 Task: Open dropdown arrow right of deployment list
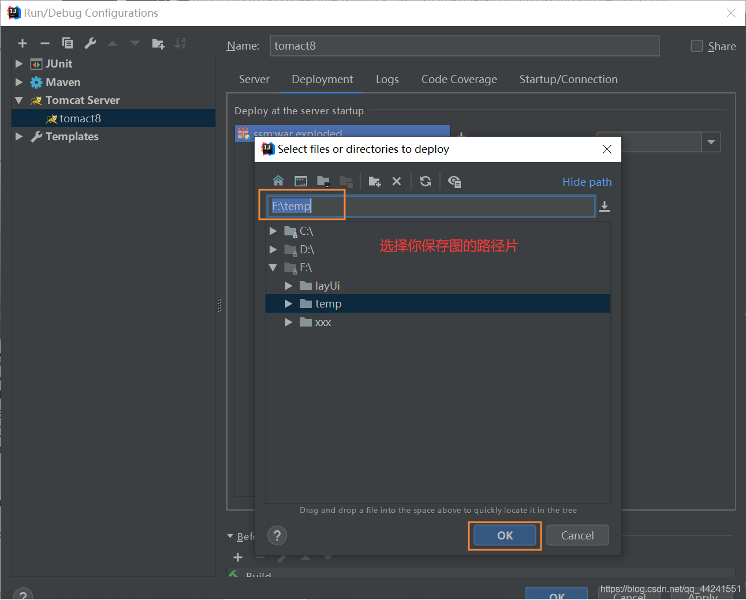tap(711, 142)
